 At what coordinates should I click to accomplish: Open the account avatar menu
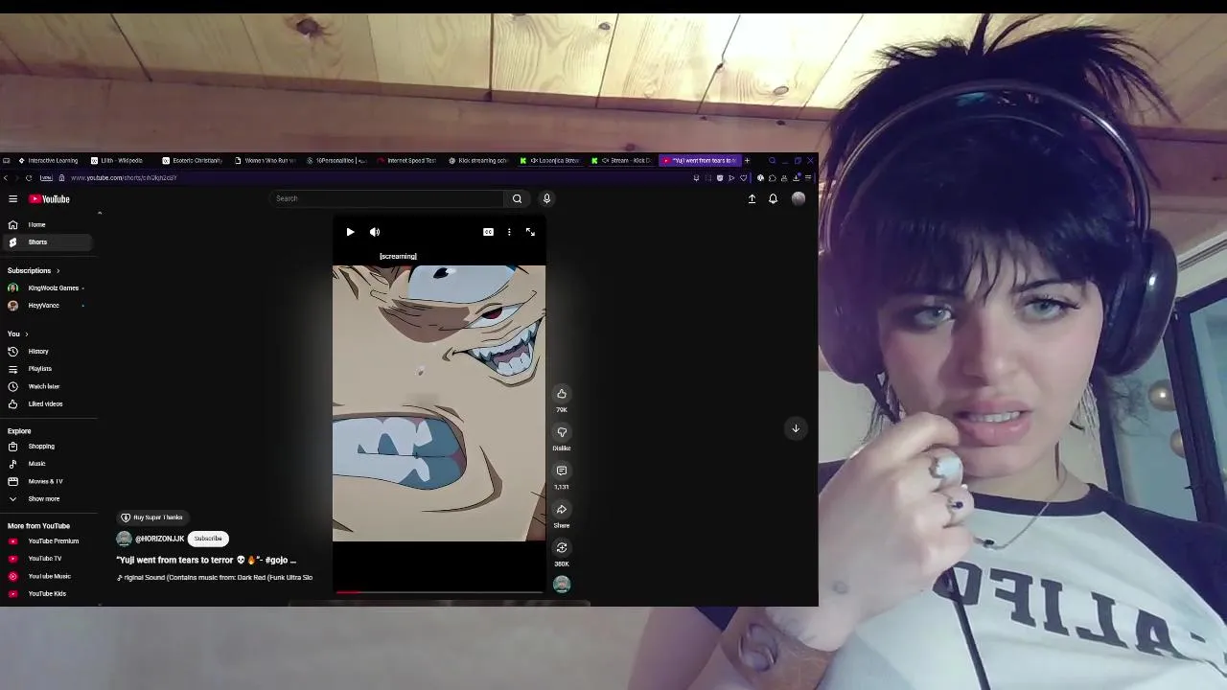(x=799, y=198)
